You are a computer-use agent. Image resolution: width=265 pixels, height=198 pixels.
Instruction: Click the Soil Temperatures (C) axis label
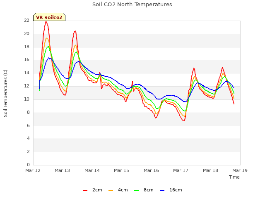pos(5,93)
